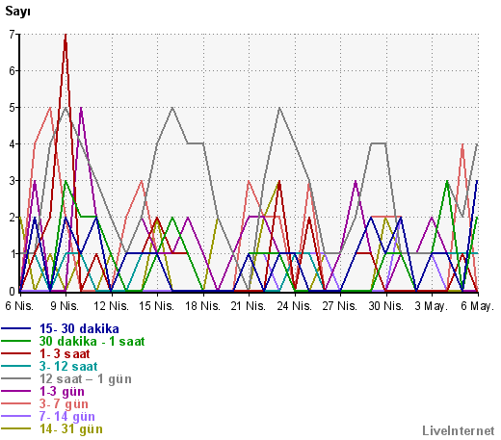Image resolution: width=501 pixels, height=440 pixels.
Task: Choose the '1-3 gün' legend label
Action: [x=62, y=392]
